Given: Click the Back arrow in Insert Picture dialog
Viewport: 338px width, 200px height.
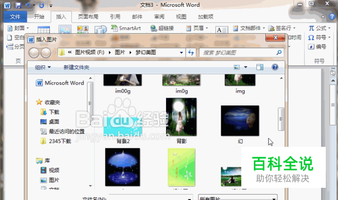Looking at the screenshot, I should [34, 53].
